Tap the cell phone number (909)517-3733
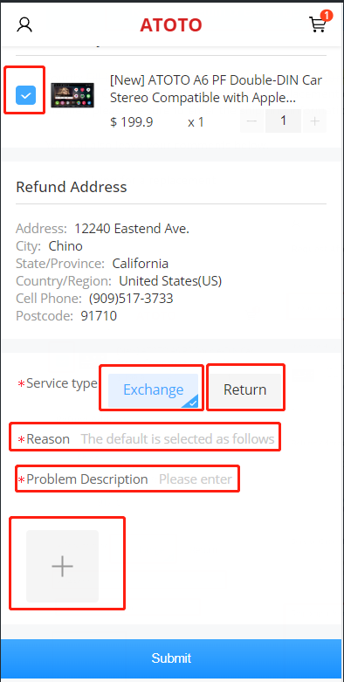 131,299
